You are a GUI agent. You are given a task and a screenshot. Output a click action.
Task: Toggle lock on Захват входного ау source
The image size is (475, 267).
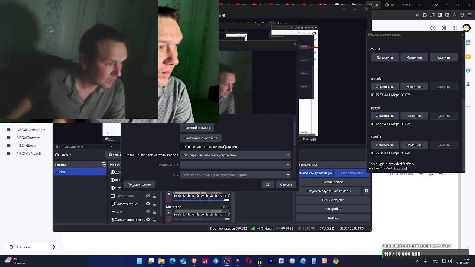[154, 220]
